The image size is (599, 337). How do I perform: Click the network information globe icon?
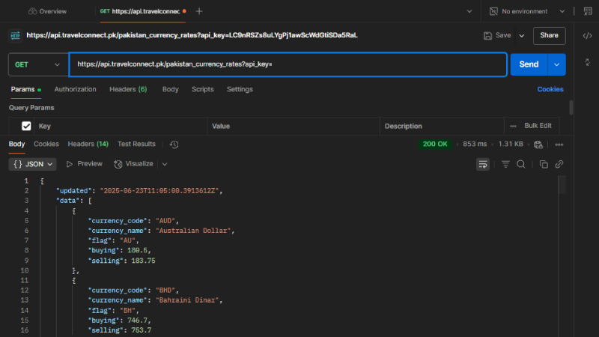[x=538, y=145]
